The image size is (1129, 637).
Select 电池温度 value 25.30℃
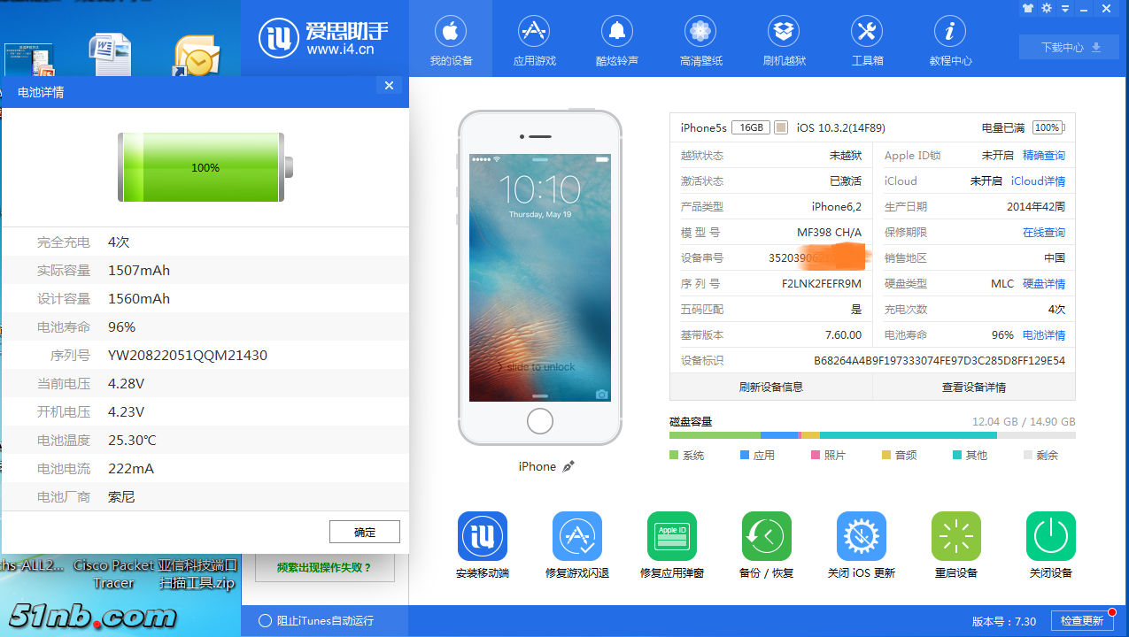(x=132, y=440)
